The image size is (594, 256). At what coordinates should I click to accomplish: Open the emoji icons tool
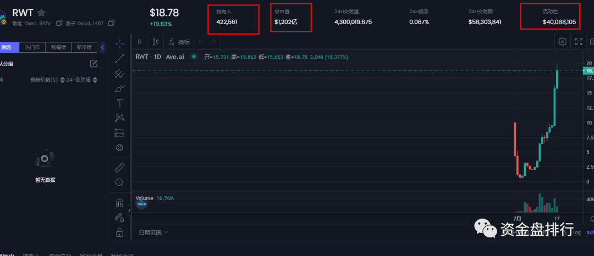click(120, 147)
